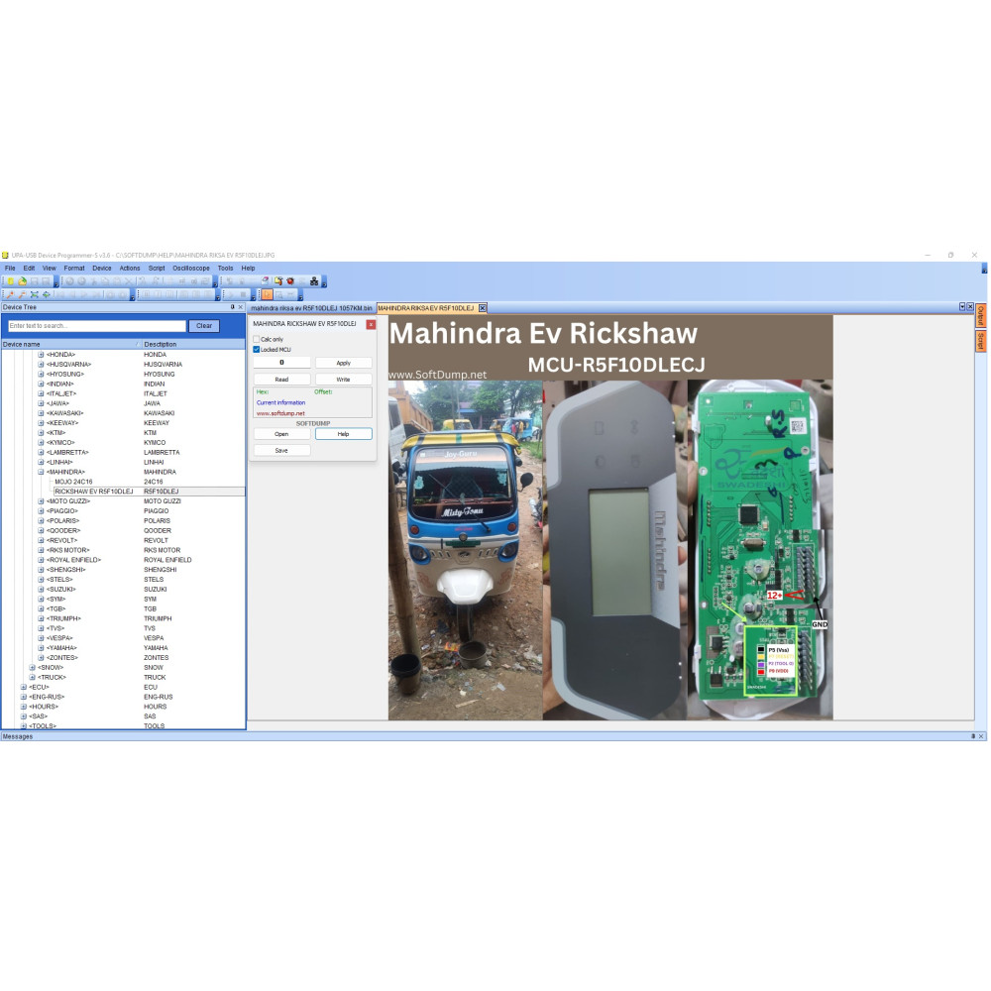Viewport: 991px width, 991px height.
Task: Open overflow arrow of the file toolbar
Action: pyautogui.click(x=56, y=283)
